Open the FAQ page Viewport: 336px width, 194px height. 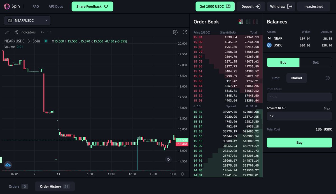36,6
